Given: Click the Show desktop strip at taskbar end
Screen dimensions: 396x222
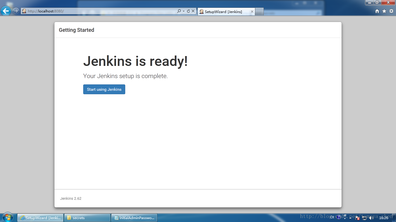Looking at the screenshot, I should click(394, 218).
